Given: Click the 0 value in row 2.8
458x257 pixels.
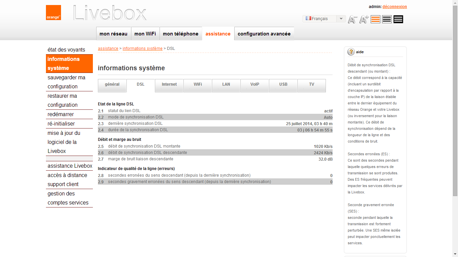Looking at the screenshot, I should pos(331,175).
